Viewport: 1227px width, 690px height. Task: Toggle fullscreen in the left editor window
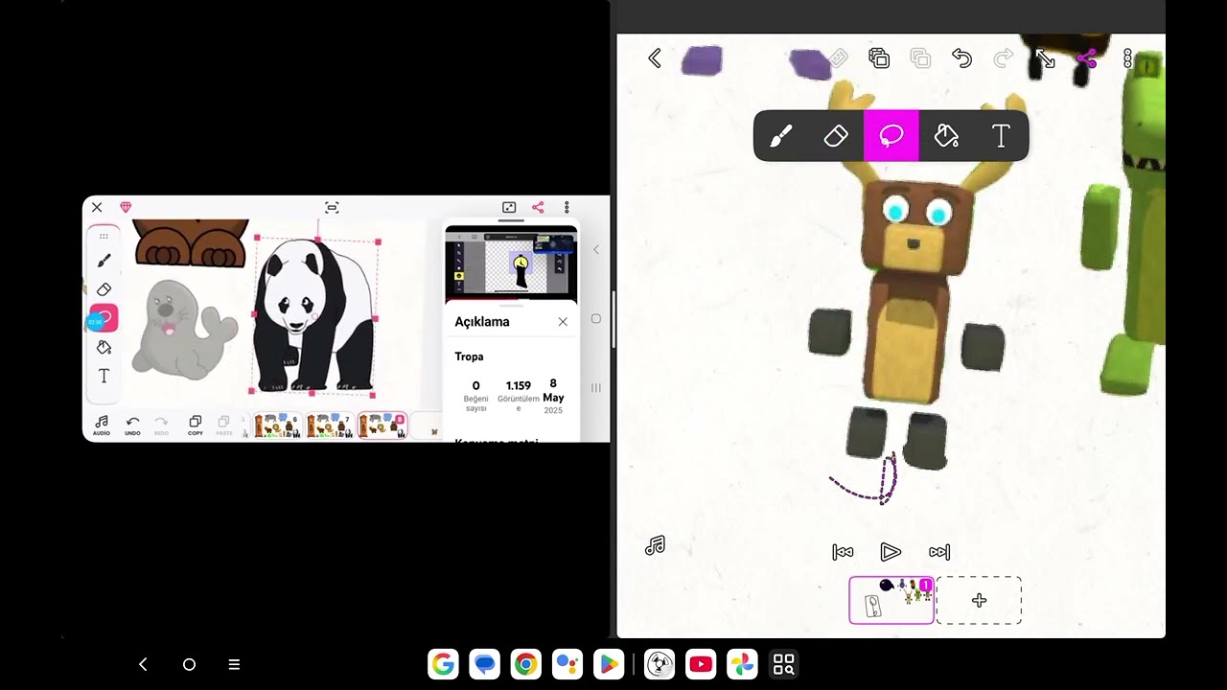pos(509,207)
